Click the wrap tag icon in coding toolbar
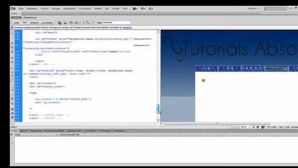Viewport: 298px width, 168px height. pos(12,95)
